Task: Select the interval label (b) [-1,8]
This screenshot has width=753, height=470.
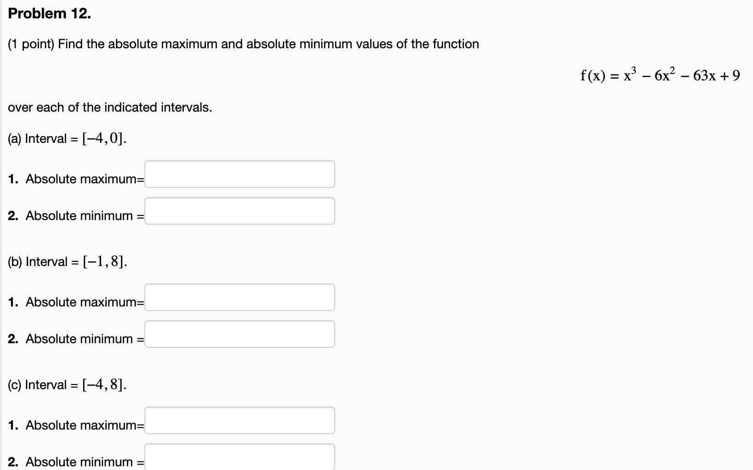Action: point(67,261)
